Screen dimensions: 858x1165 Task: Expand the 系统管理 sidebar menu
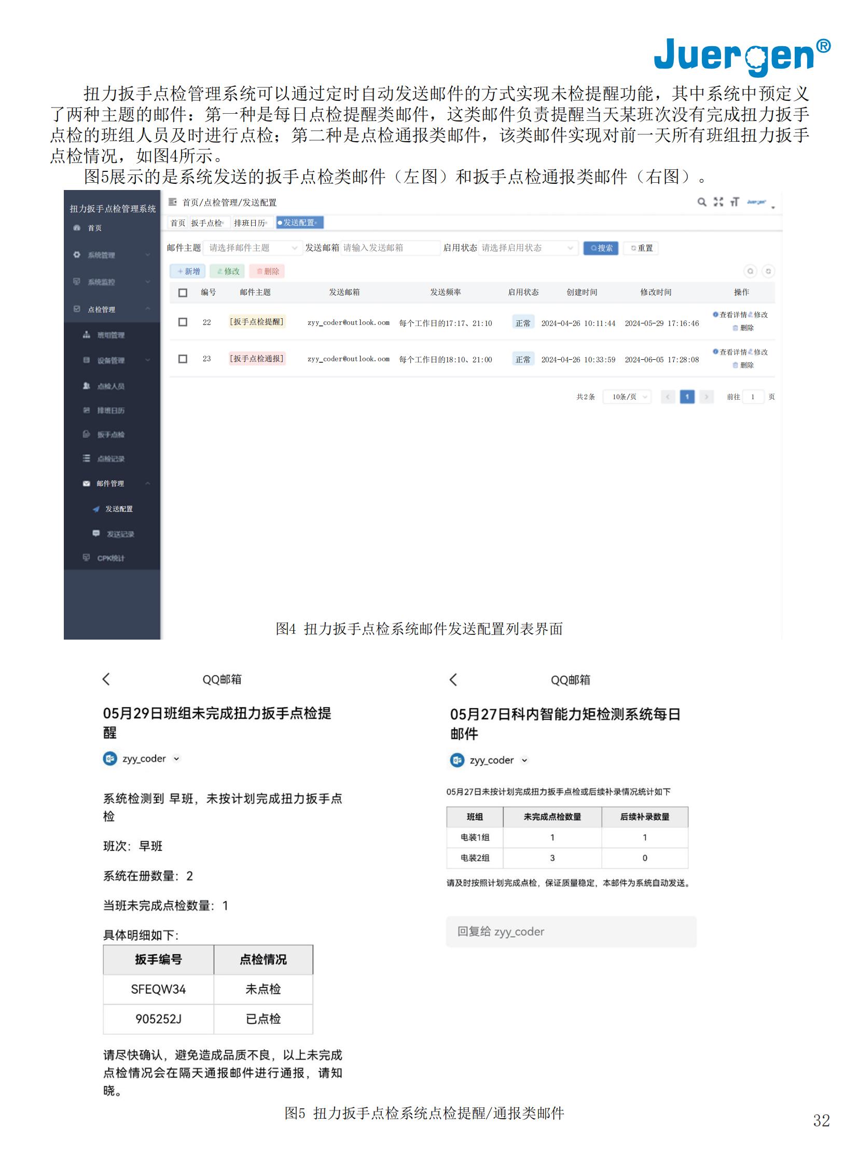click(x=112, y=255)
